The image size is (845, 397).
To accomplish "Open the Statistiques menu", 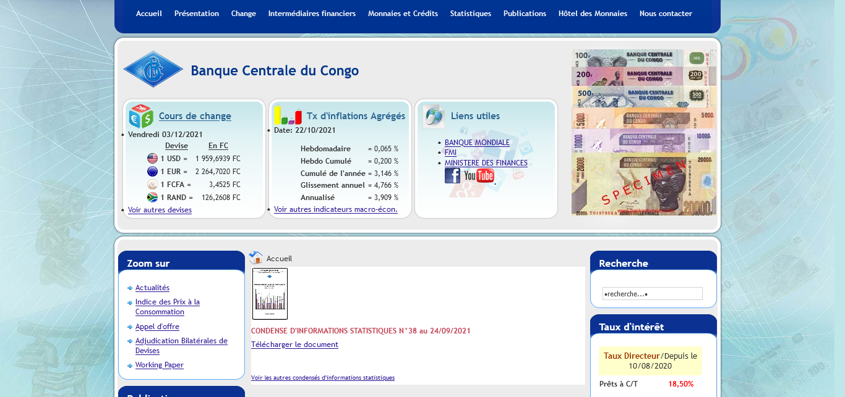I will click(x=470, y=14).
